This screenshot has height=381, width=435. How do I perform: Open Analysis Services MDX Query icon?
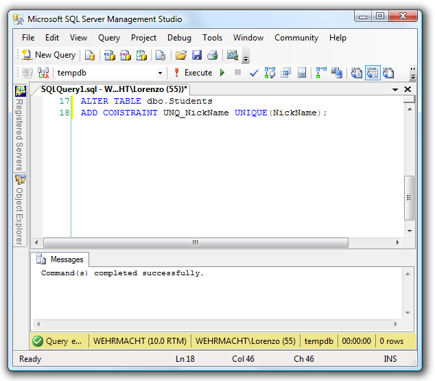pyautogui.click(x=109, y=55)
